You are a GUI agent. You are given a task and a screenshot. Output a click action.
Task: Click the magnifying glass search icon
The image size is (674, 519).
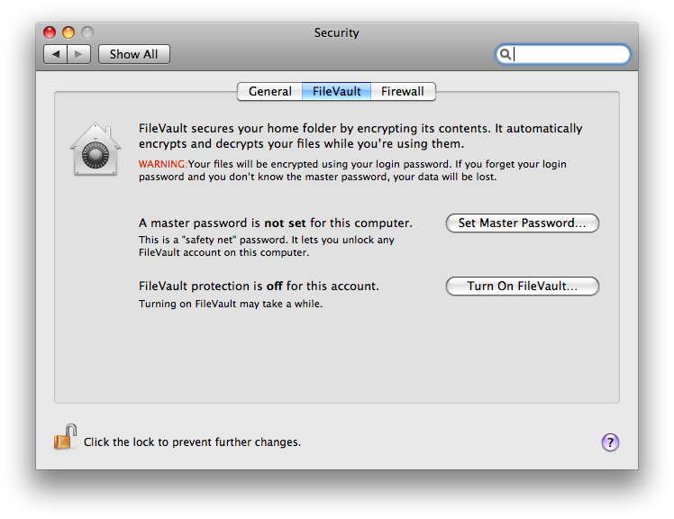point(505,54)
